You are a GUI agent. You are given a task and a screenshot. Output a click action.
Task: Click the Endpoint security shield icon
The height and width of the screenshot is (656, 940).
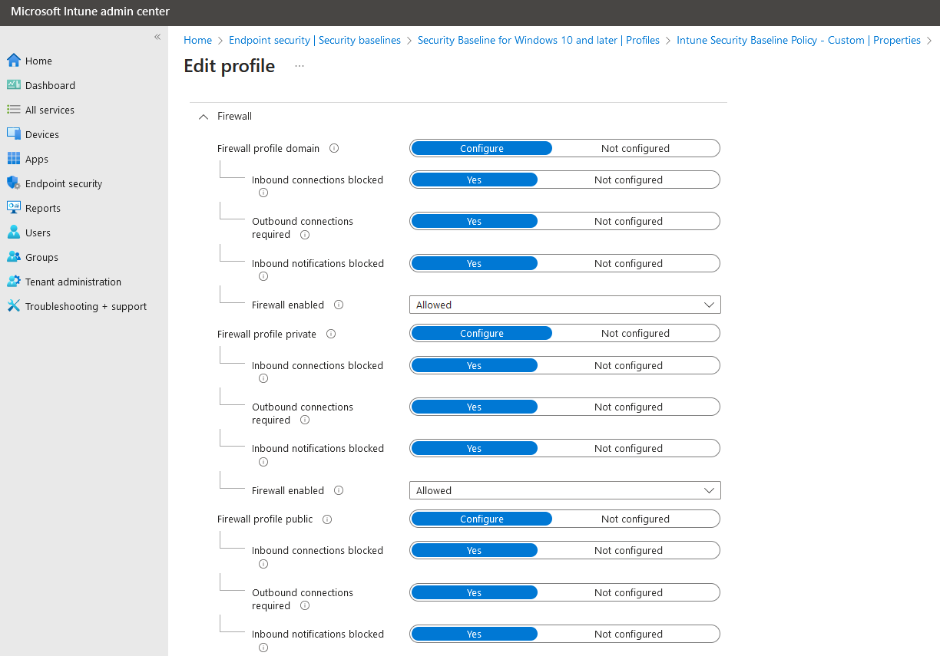tap(13, 183)
